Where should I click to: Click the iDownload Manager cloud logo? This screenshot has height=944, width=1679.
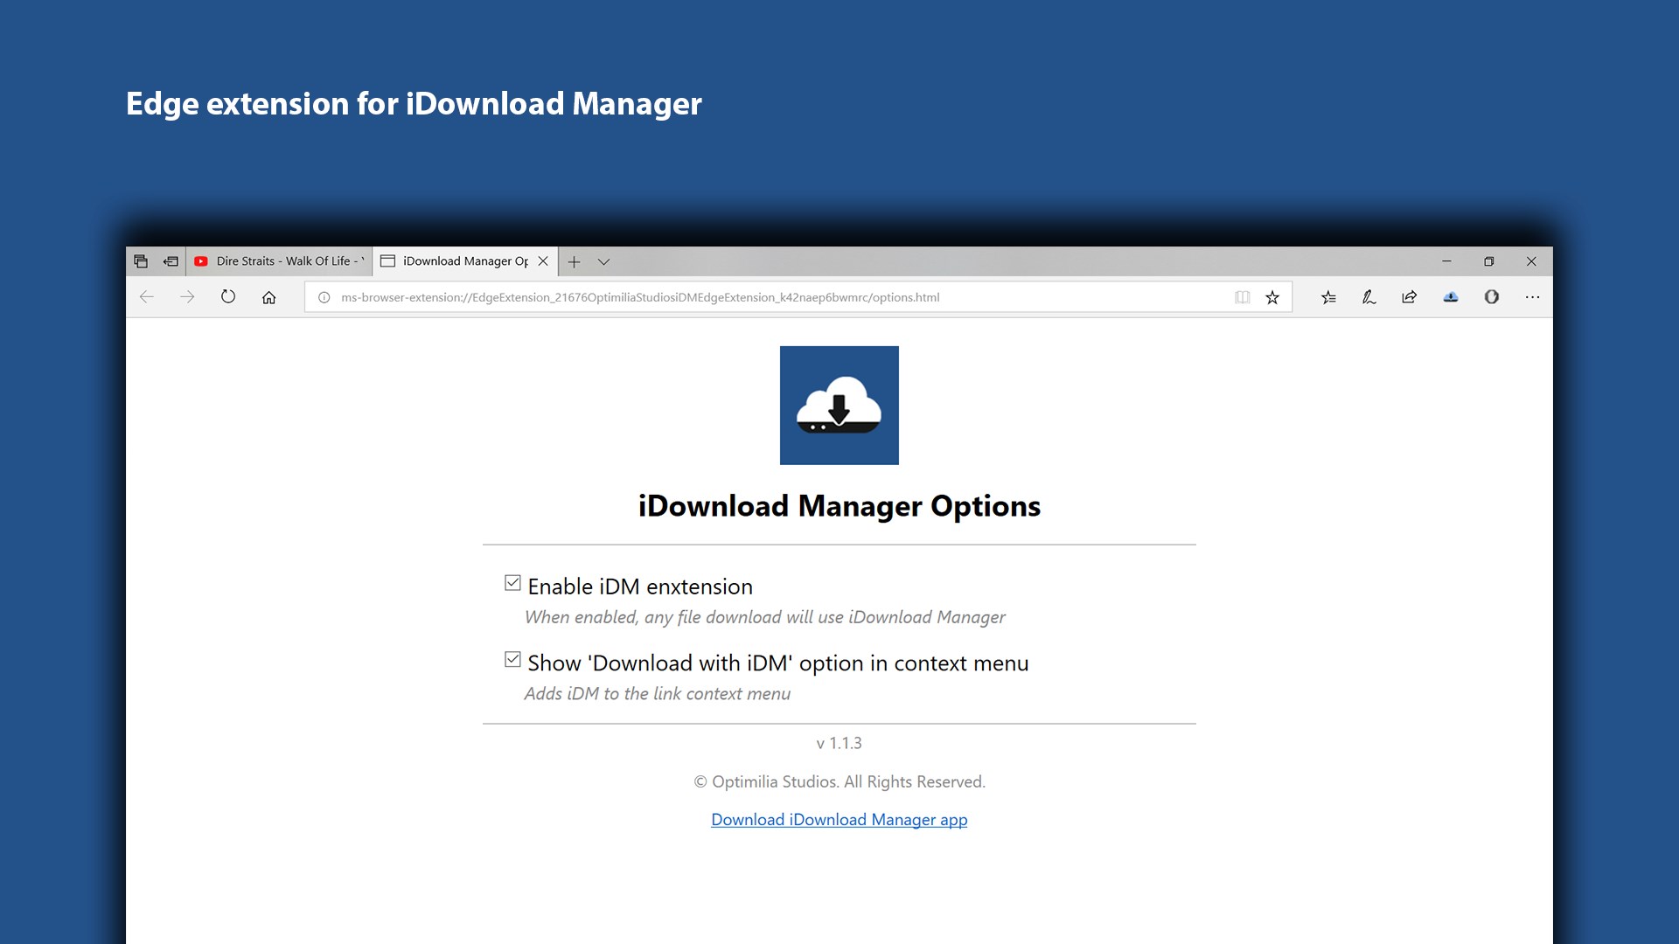pos(839,406)
